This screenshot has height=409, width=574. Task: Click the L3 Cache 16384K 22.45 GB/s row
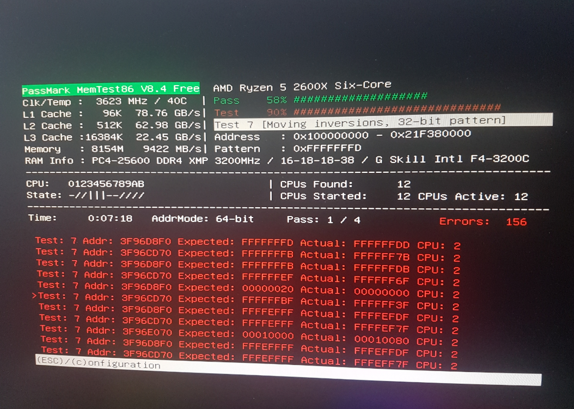(x=112, y=137)
